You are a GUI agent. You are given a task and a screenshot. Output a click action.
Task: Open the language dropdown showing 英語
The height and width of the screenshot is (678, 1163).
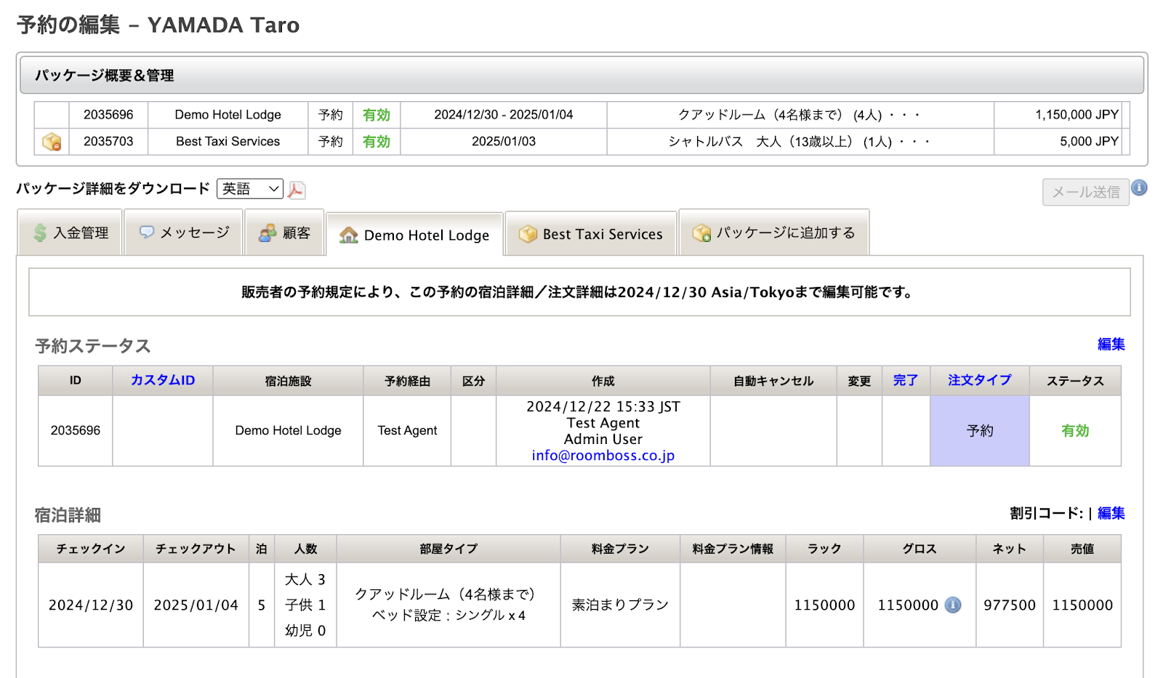click(250, 189)
